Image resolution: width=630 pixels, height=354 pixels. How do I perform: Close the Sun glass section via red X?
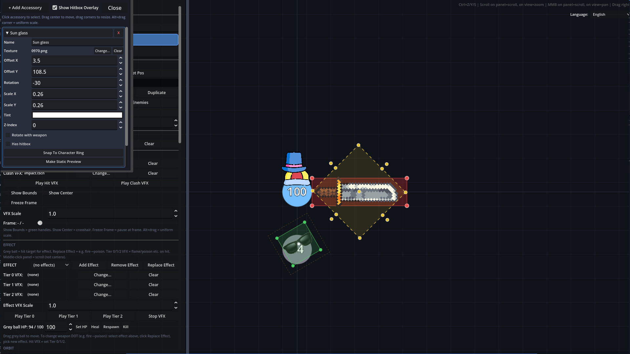click(118, 33)
